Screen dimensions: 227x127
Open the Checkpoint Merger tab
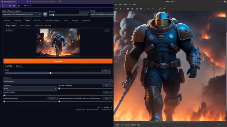52,20
